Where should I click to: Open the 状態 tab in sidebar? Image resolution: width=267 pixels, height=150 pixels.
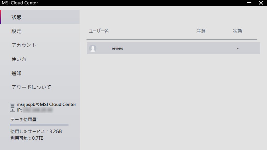[x=40, y=17]
